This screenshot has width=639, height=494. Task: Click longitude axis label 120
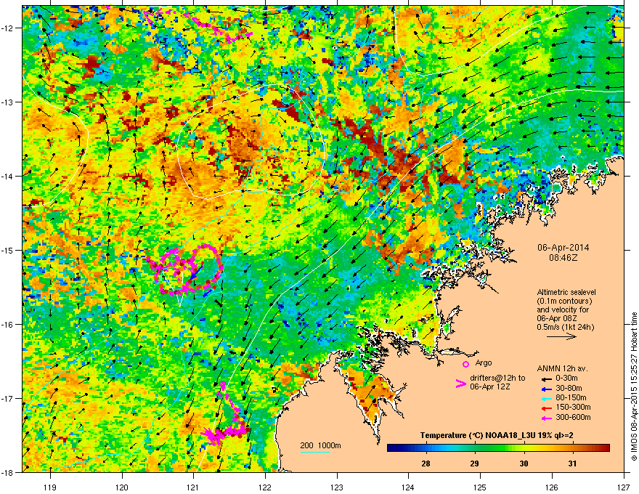[x=122, y=487]
